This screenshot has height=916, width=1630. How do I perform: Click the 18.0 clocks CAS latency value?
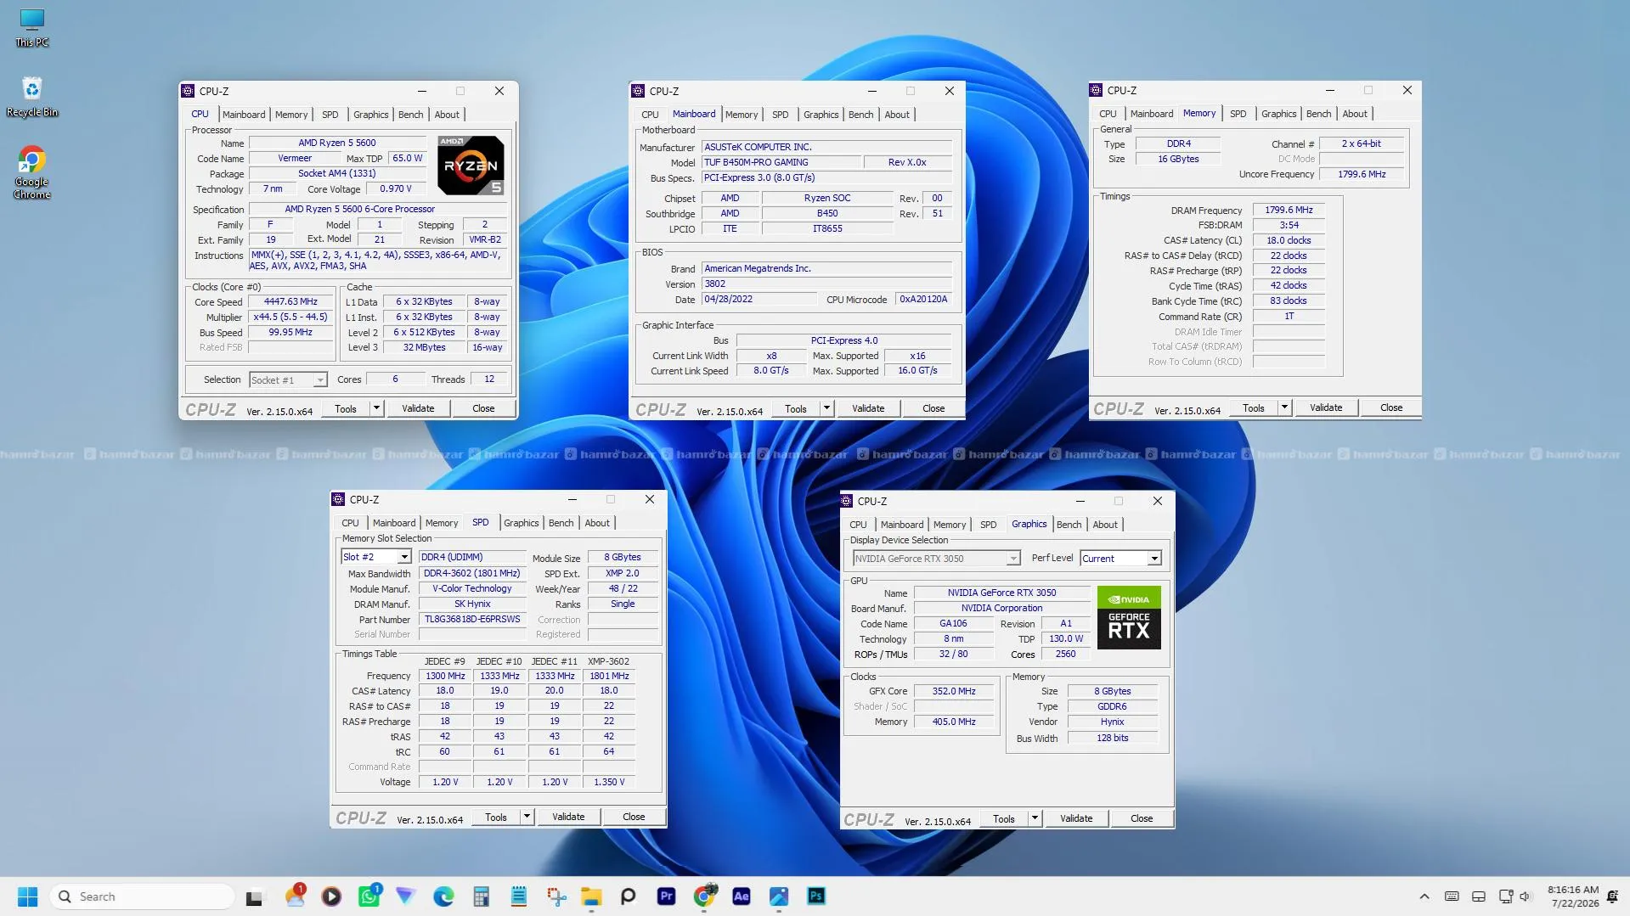(x=1289, y=240)
